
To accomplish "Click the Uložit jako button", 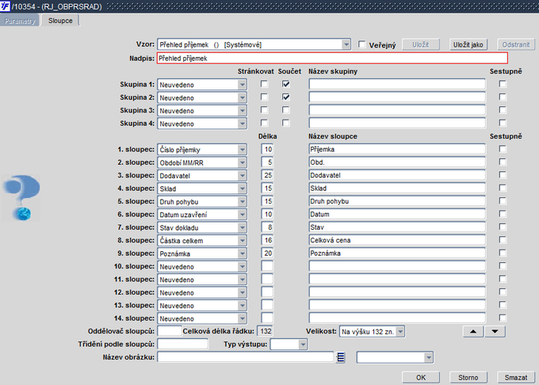I will click(468, 44).
